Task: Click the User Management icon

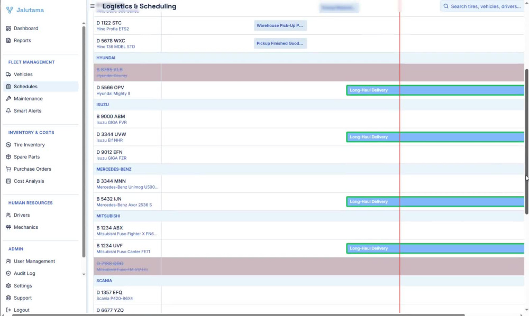Action: [x=8, y=261]
